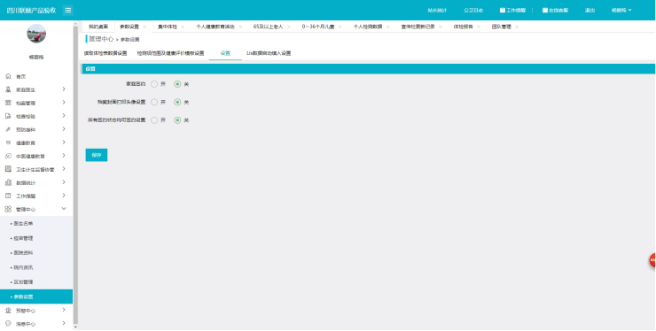This screenshot has width=656, height=331.
Task: Click the calendar icon beside the tenth sidebar row
Action: 8,196
